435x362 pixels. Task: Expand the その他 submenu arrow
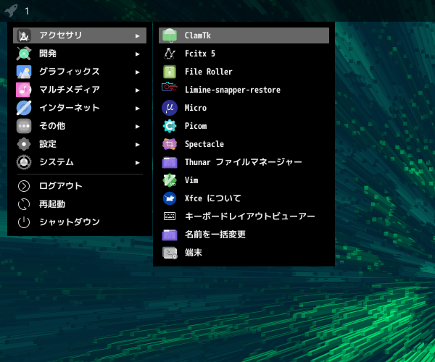(137, 127)
